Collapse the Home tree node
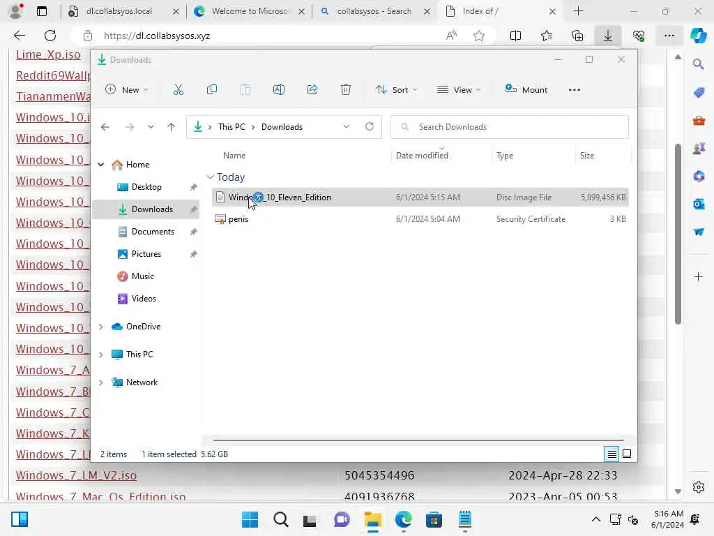The width and height of the screenshot is (714, 536). pos(100,165)
